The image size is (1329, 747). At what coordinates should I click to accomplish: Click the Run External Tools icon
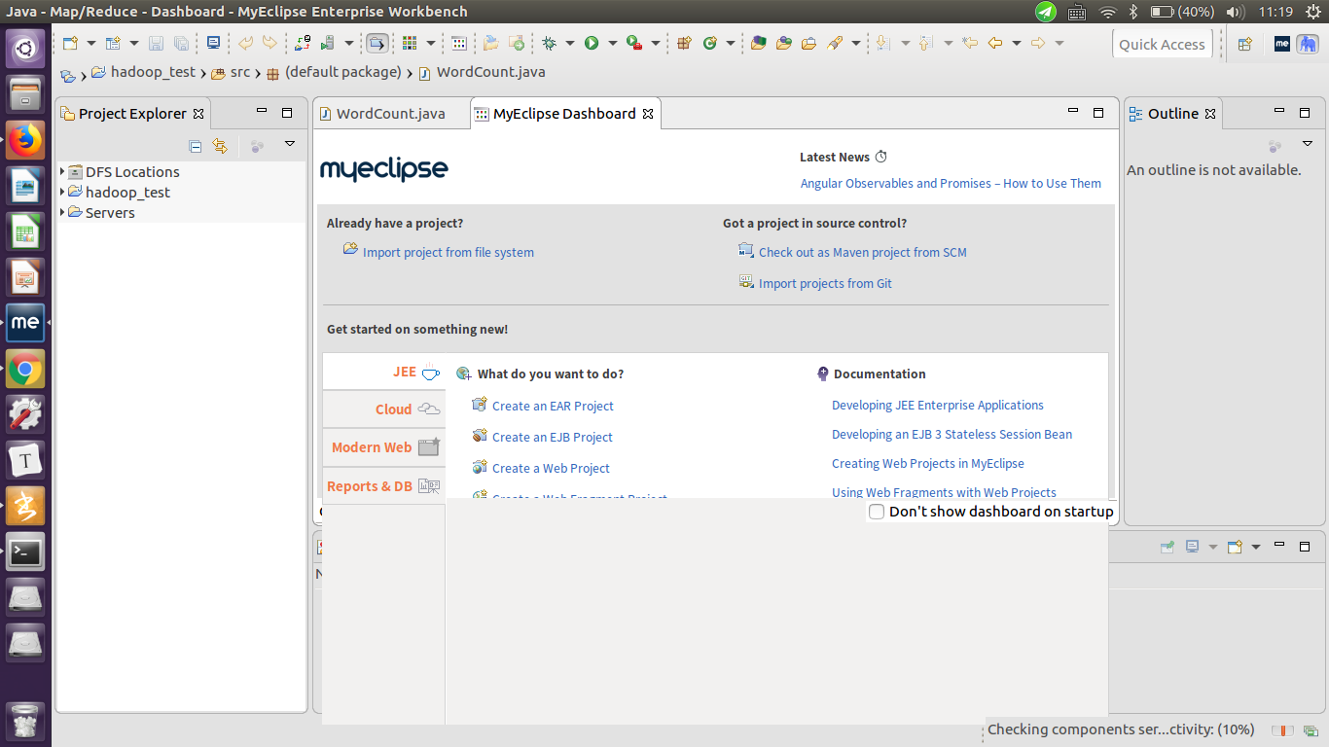click(x=634, y=43)
